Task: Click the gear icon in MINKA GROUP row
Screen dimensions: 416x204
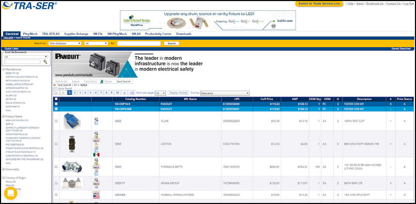Action: [x=96, y=187]
